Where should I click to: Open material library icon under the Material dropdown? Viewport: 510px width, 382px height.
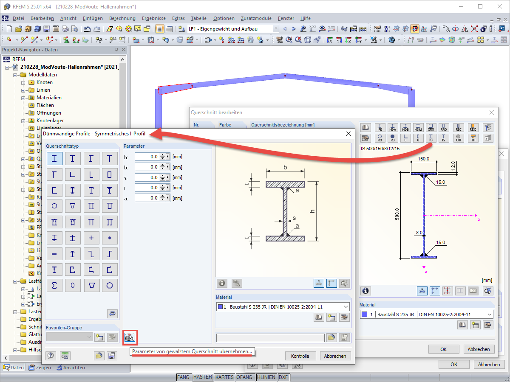[x=319, y=317]
